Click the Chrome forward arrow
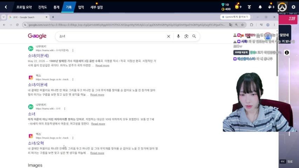This screenshot has height=168, width=299. (11, 25)
